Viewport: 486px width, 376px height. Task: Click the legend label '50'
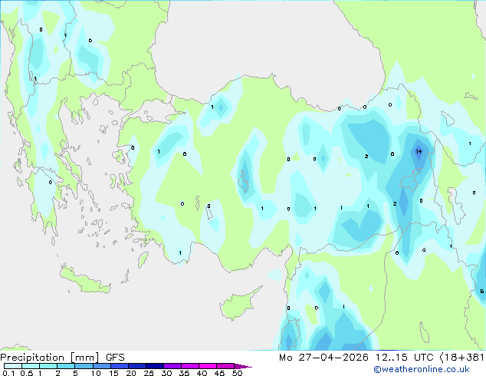coord(237,373)
